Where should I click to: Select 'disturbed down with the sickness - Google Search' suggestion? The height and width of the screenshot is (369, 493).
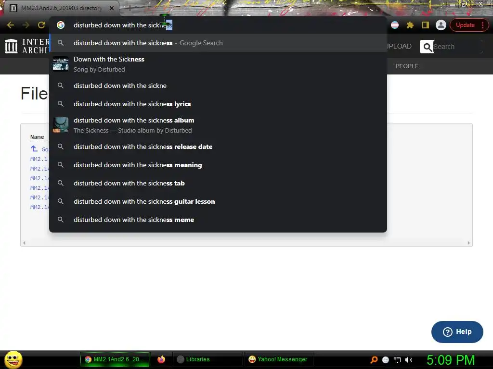pyautogui.click(x=218, y=43)
